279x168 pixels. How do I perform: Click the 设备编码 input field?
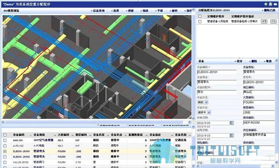(x=217, y=72)
